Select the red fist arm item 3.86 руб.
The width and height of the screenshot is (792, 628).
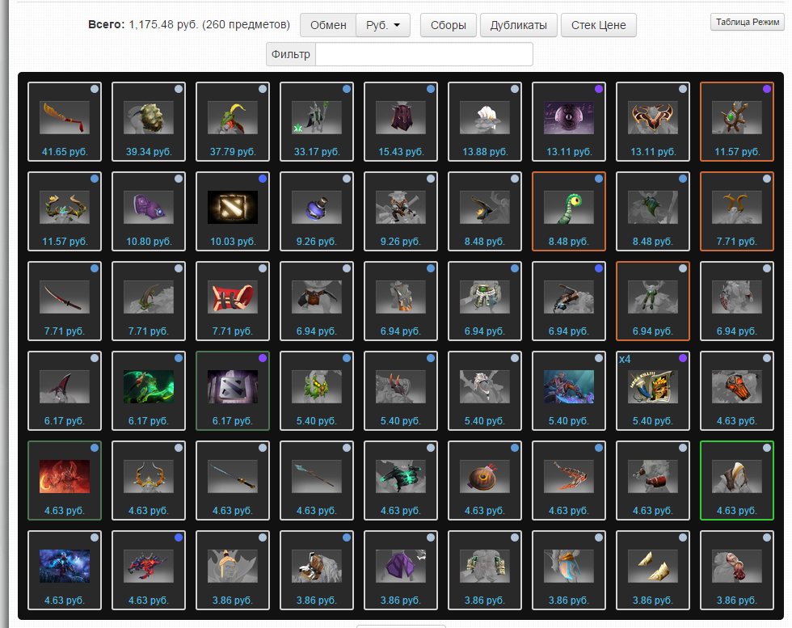click(737, 570)
